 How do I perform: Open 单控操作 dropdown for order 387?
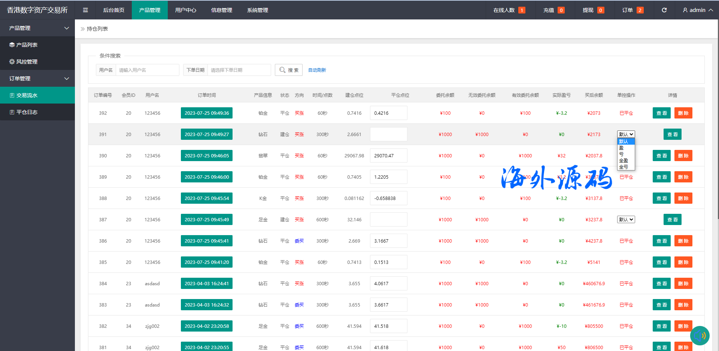[626, 219]
